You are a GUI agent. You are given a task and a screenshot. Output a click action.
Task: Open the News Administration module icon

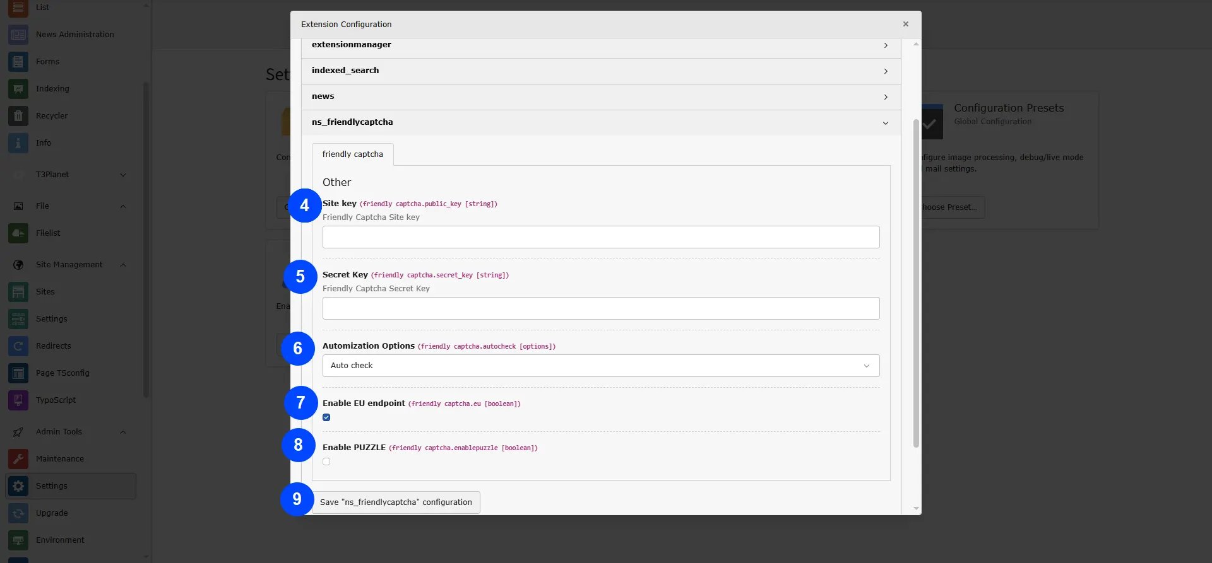(18, 35)
